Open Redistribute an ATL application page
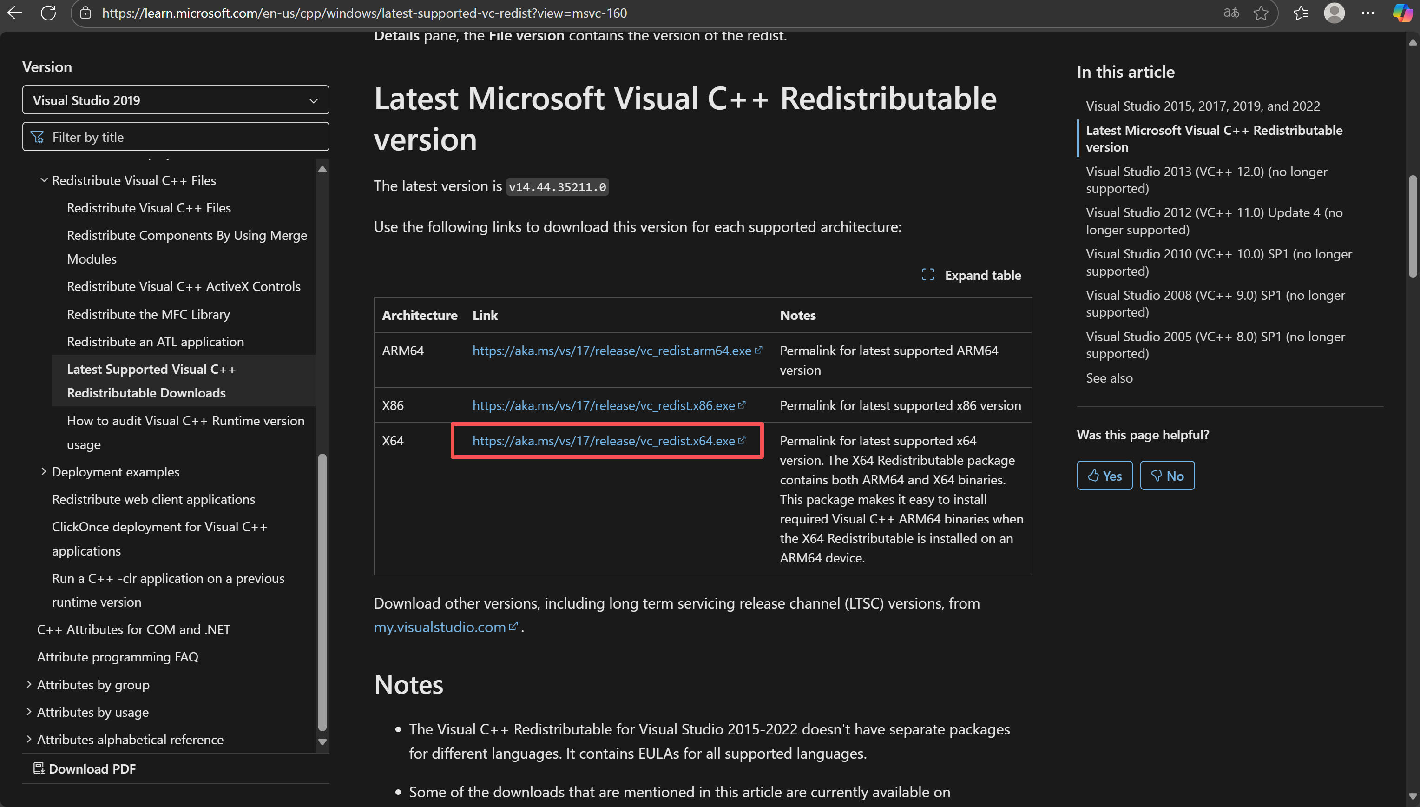 click(x=155, y=341)
